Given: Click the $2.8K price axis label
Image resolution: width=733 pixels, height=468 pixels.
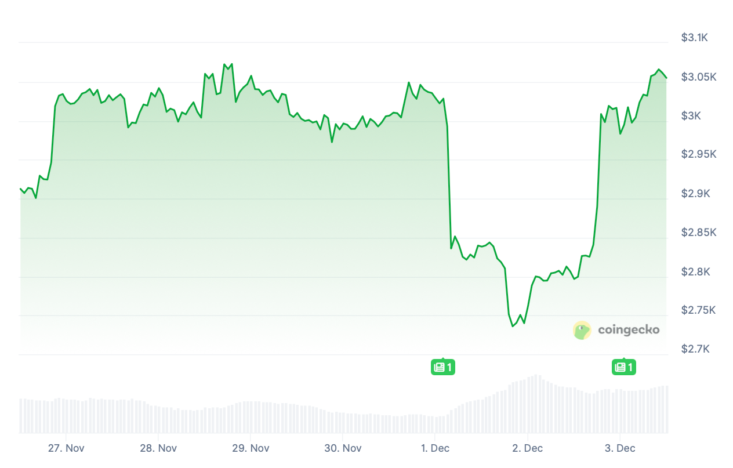Looking at the screenshot, I should coord(694,271).
